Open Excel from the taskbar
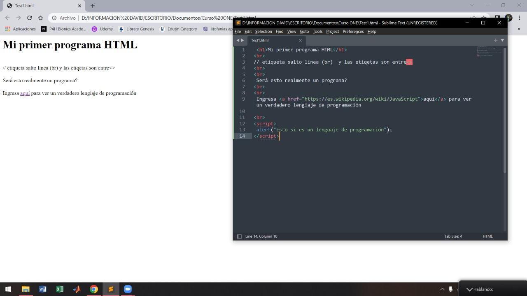527x296 pixels. pyautogui.click(x=60, y=289)
